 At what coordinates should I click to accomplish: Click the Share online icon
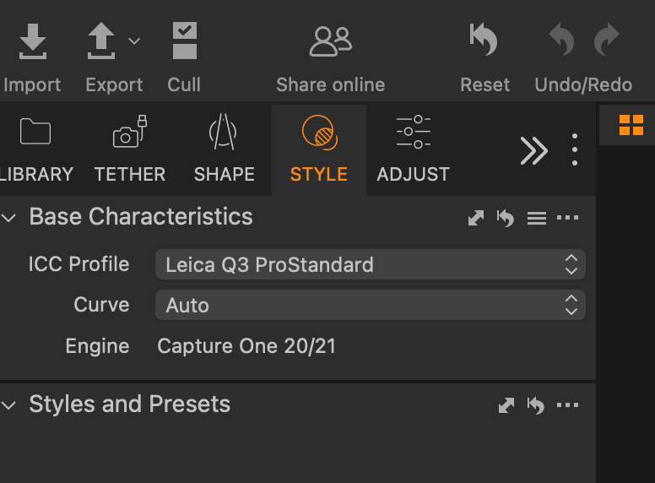tap(330, 41)
